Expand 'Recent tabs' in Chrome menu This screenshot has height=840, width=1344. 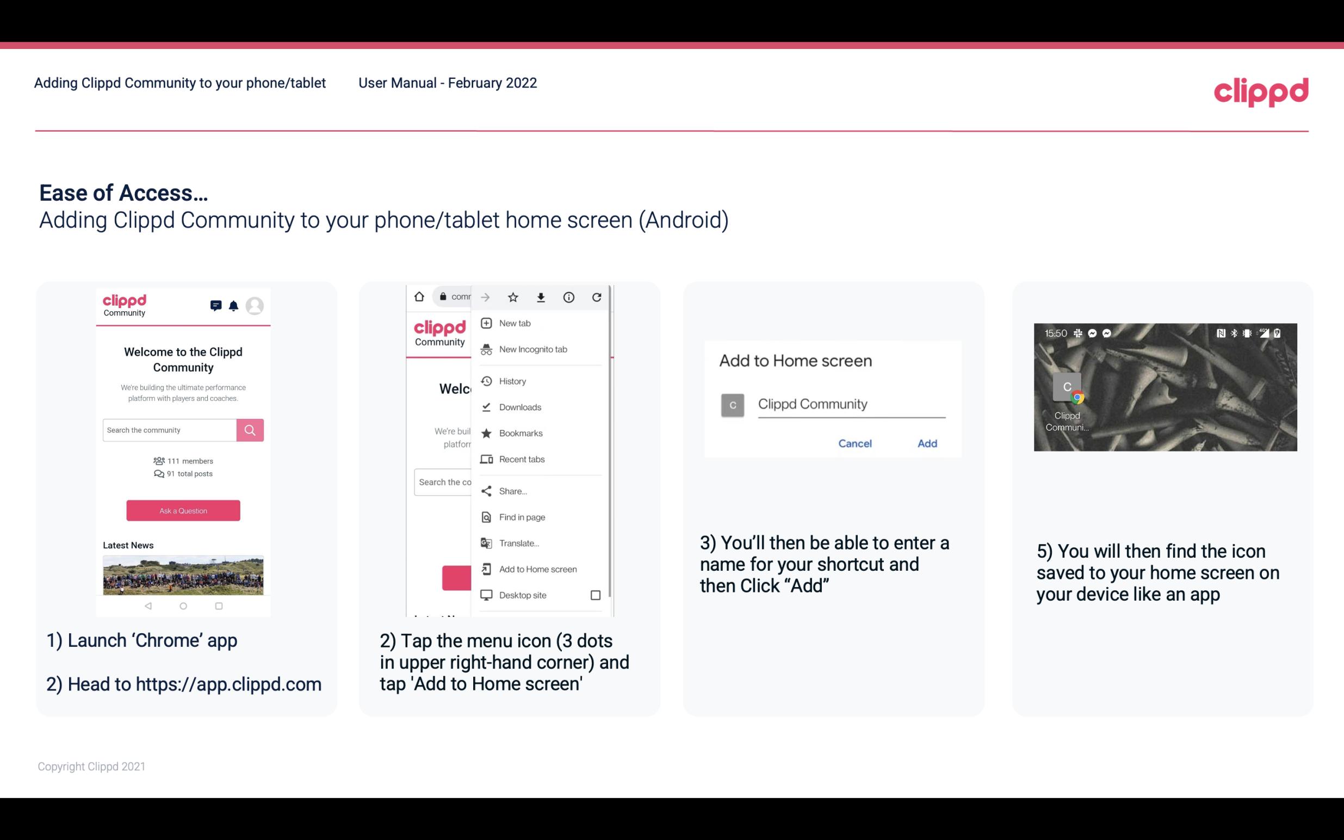[x=521, y=459]
